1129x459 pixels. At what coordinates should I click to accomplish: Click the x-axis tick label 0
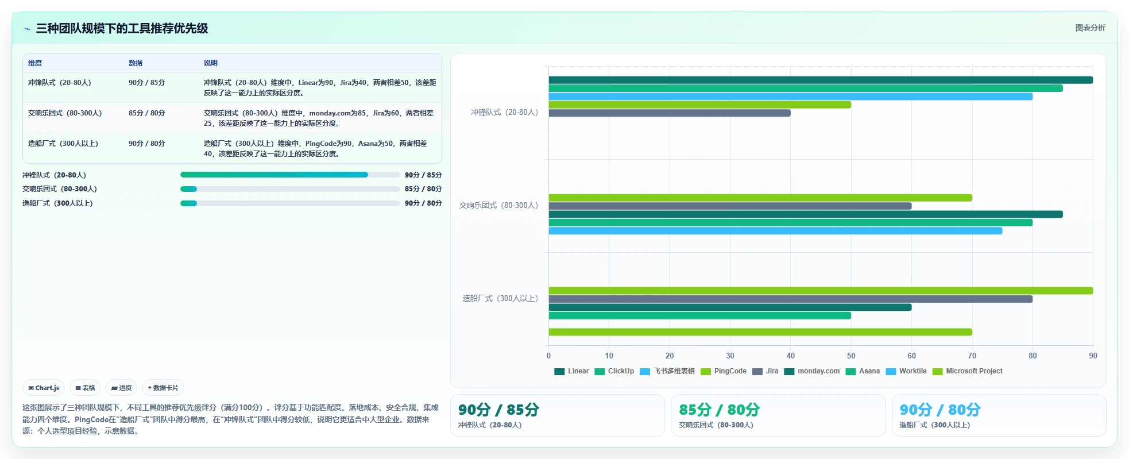pos(548,356)
